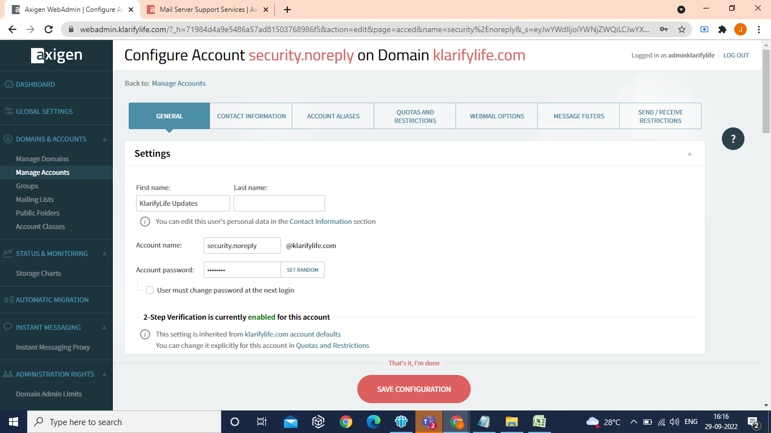The height and width of the screenshot is (433, 771).
Task: Click the Global Settings sliders icon
Action: [x=8, y=112]
